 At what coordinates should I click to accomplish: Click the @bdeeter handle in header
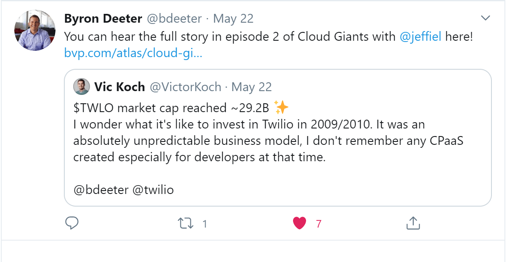pos(174,18)
